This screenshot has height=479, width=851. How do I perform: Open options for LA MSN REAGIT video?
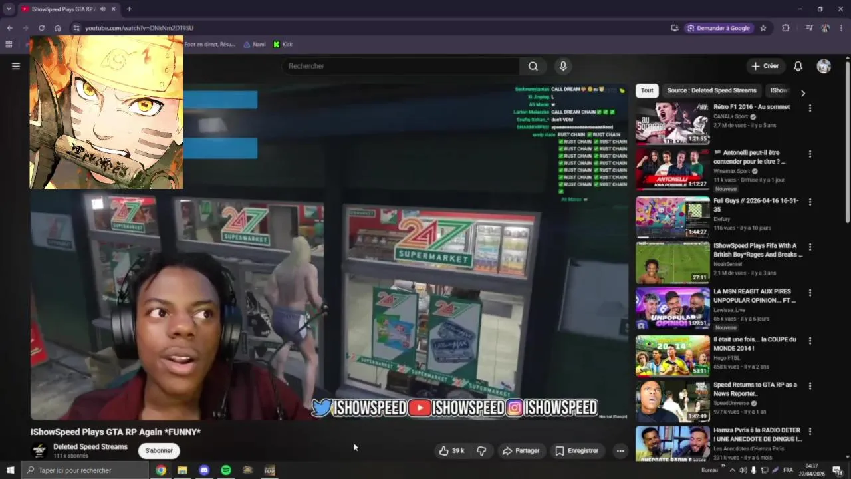(x=810, y=293)
